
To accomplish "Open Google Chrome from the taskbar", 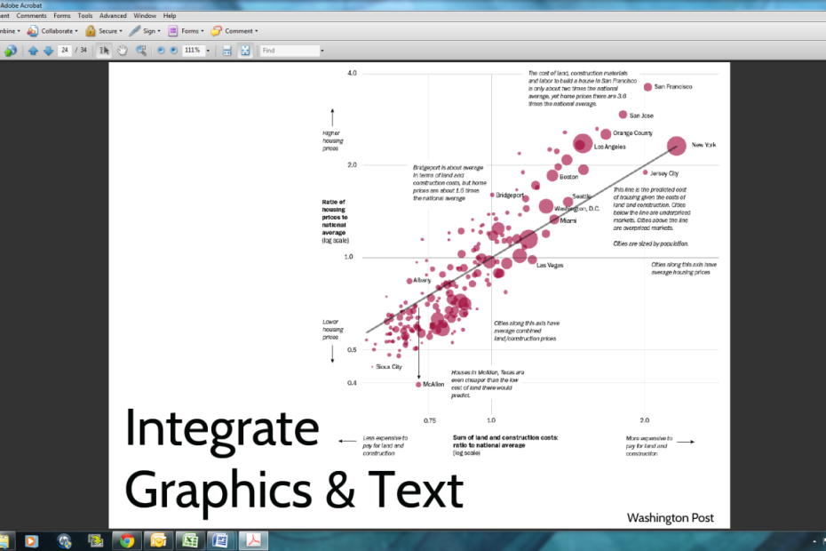I will tap(127, 540).
